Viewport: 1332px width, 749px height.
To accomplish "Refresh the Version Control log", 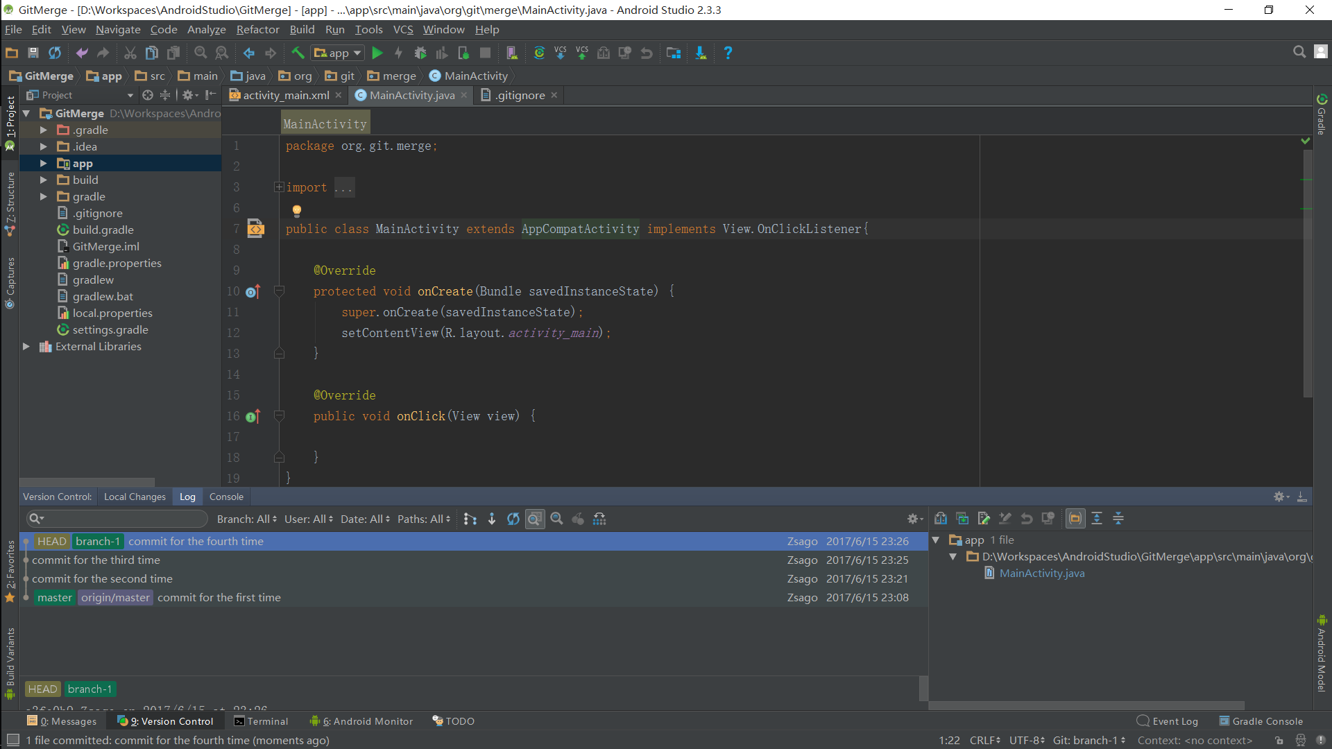I will (x=513, y=519).
